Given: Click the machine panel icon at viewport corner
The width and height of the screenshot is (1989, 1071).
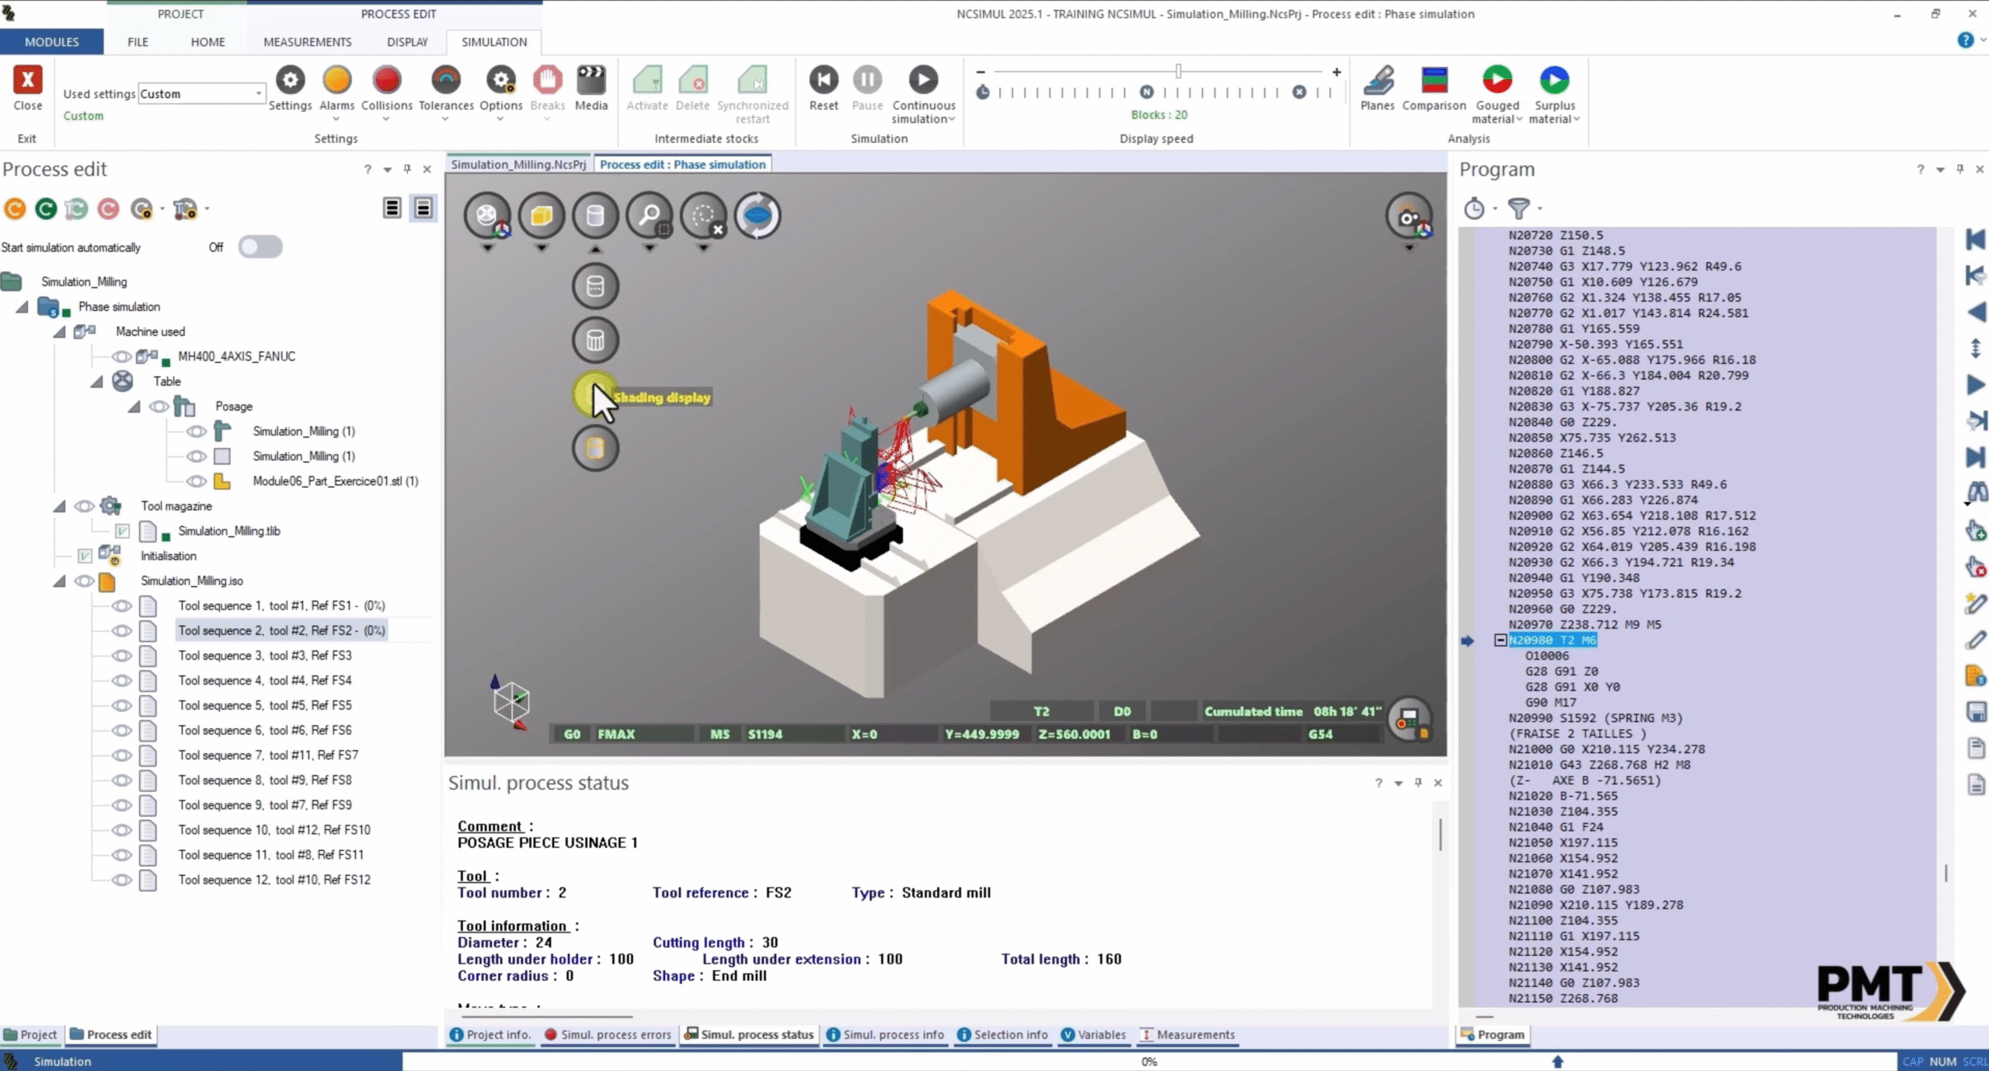Looking at the screenshot, I should (1409, 720).
